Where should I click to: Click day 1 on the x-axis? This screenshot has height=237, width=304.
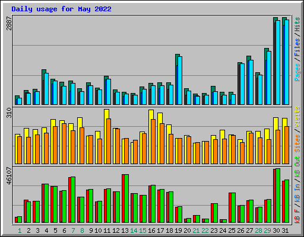coord(20,230)
